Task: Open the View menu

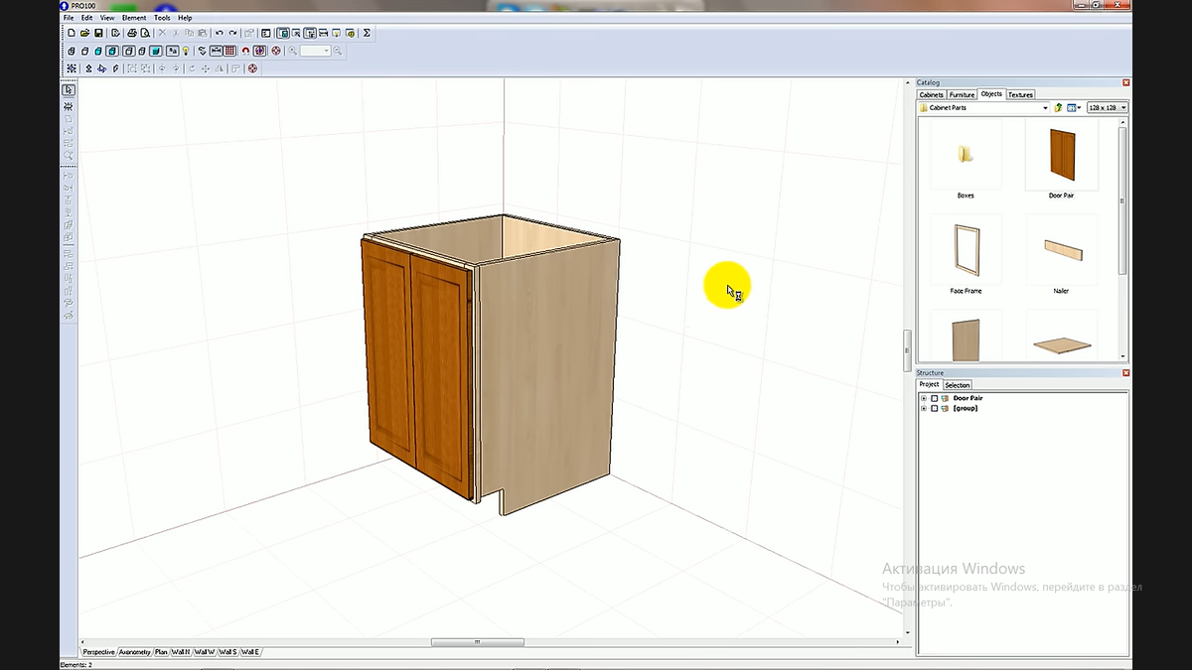Action: coord(107,18)
